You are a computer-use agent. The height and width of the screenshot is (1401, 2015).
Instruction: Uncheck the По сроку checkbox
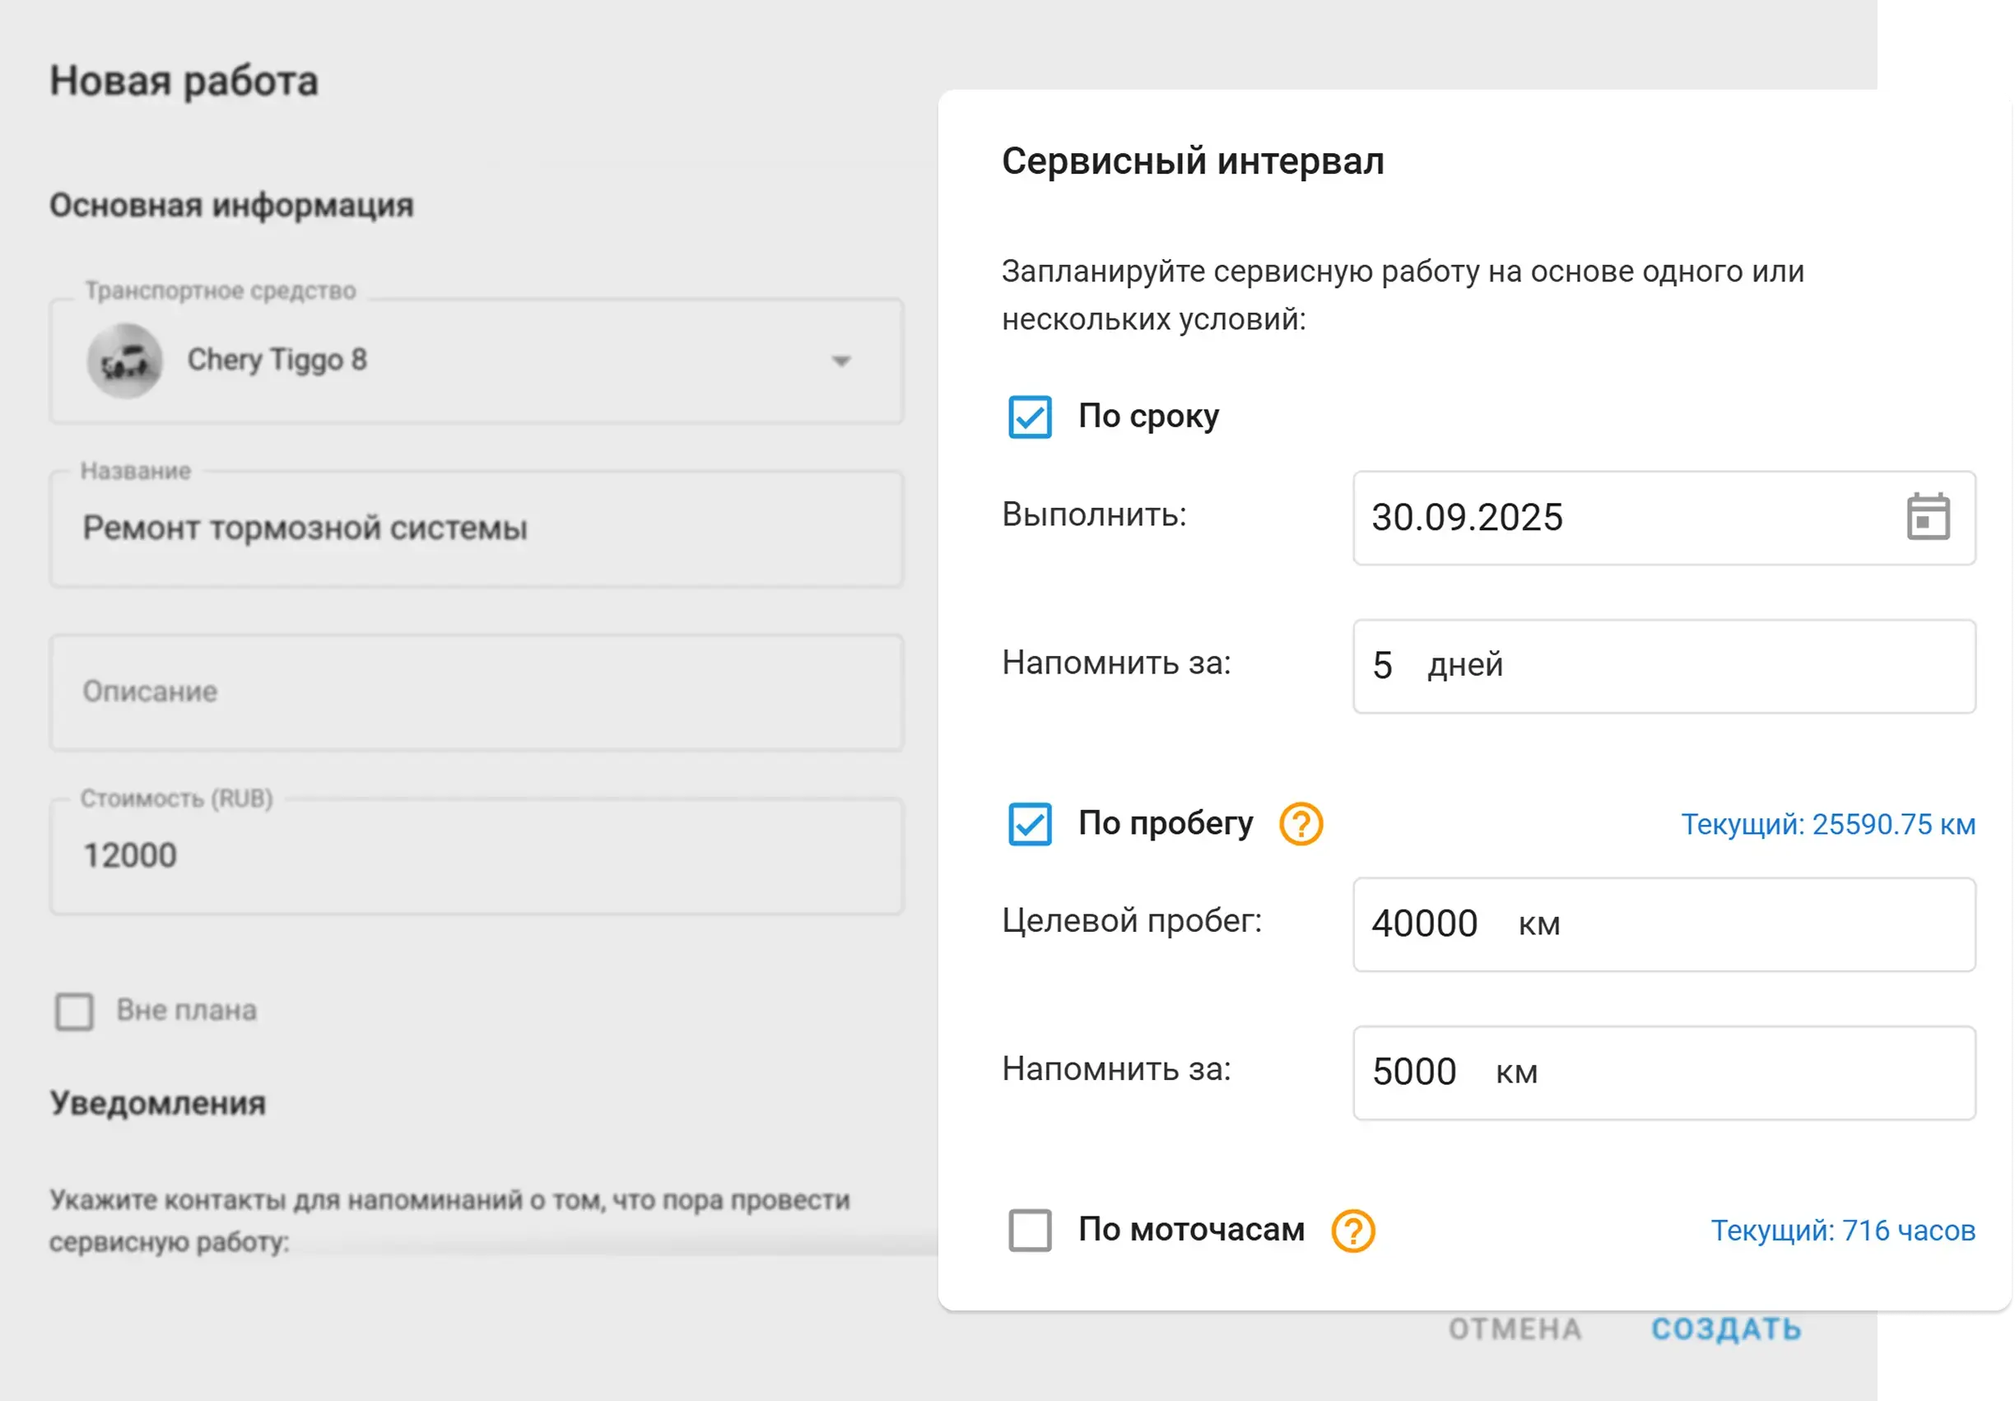[x=1030, y=417]
